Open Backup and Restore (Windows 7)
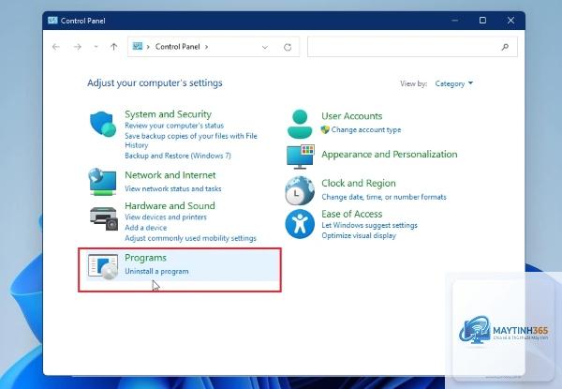This screenshot has height=389, width=562. [x=178, y=156]
